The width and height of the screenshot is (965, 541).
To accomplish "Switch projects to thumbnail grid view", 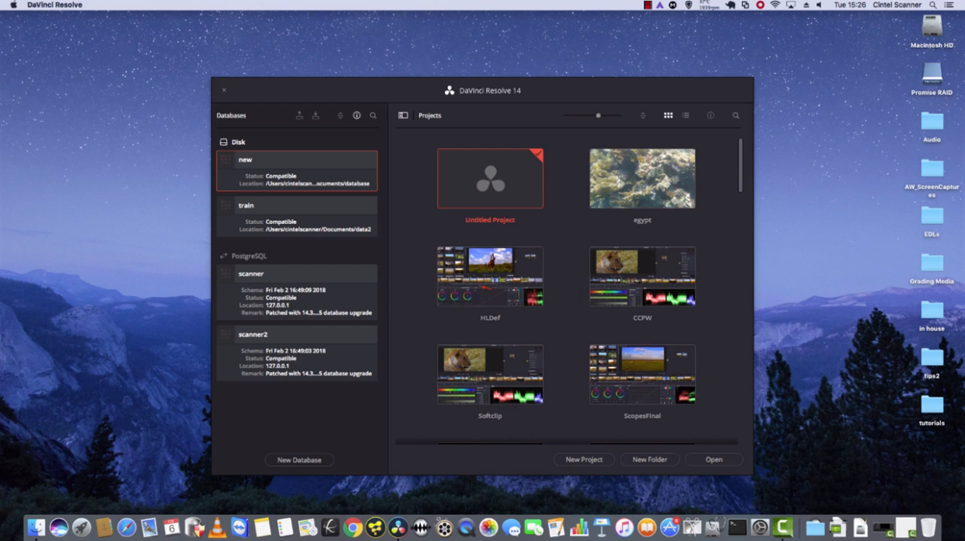I will 668,115.
